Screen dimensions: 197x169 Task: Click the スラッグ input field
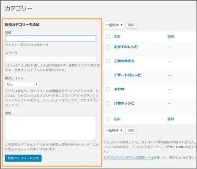pyautogui.click(x=51, y=59)
